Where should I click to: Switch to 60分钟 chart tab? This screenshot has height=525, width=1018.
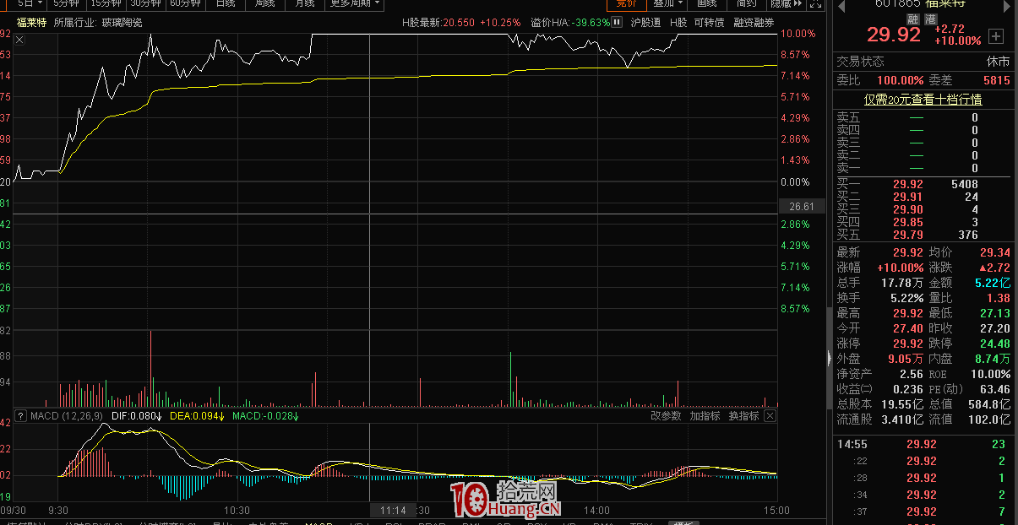coord(185,3)
